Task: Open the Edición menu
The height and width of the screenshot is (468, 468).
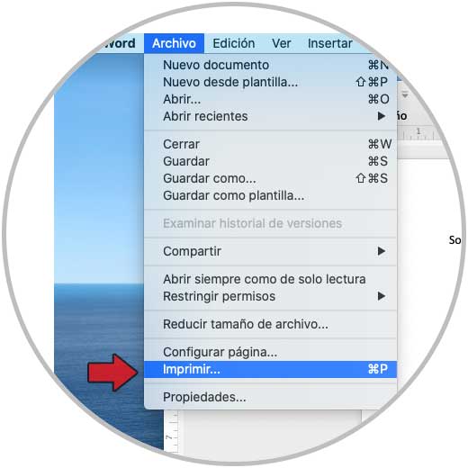Action: point(234,43)
